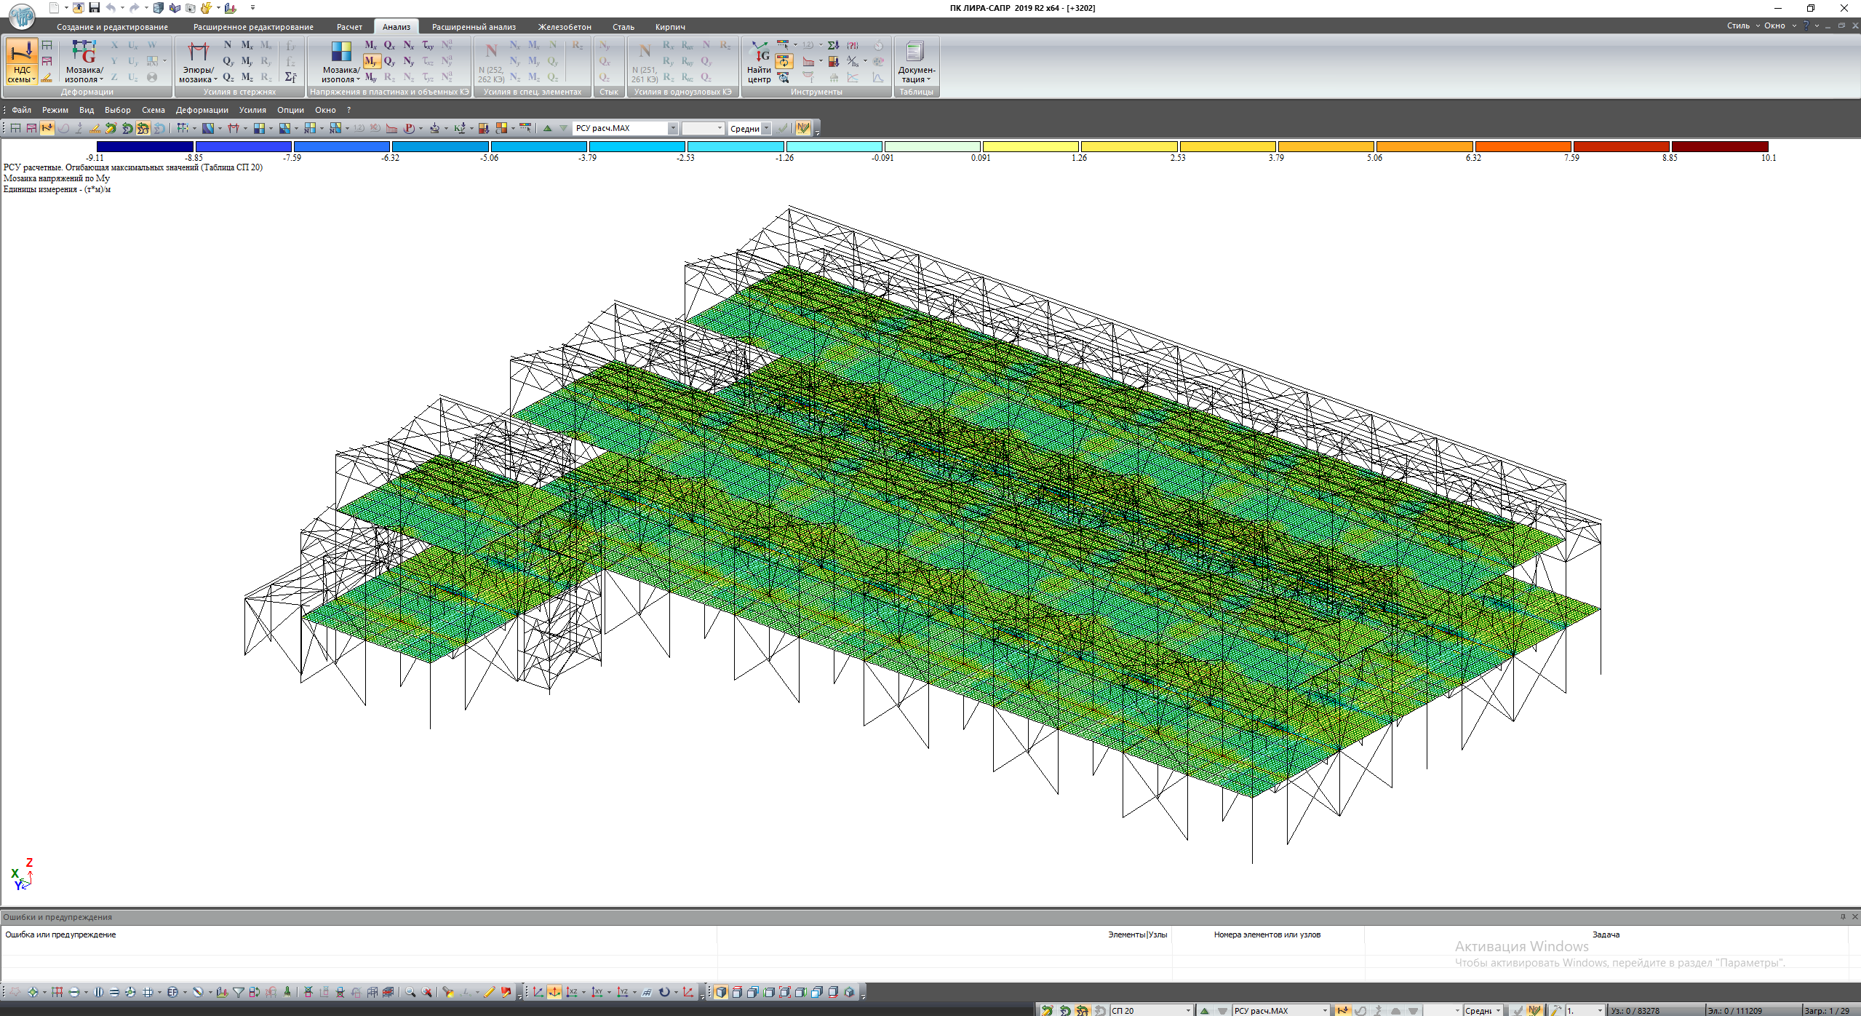1861x1016 pixels.
Task: Click the magnifier zoom icon in bottom toolbar
Action: coord(410,992)
